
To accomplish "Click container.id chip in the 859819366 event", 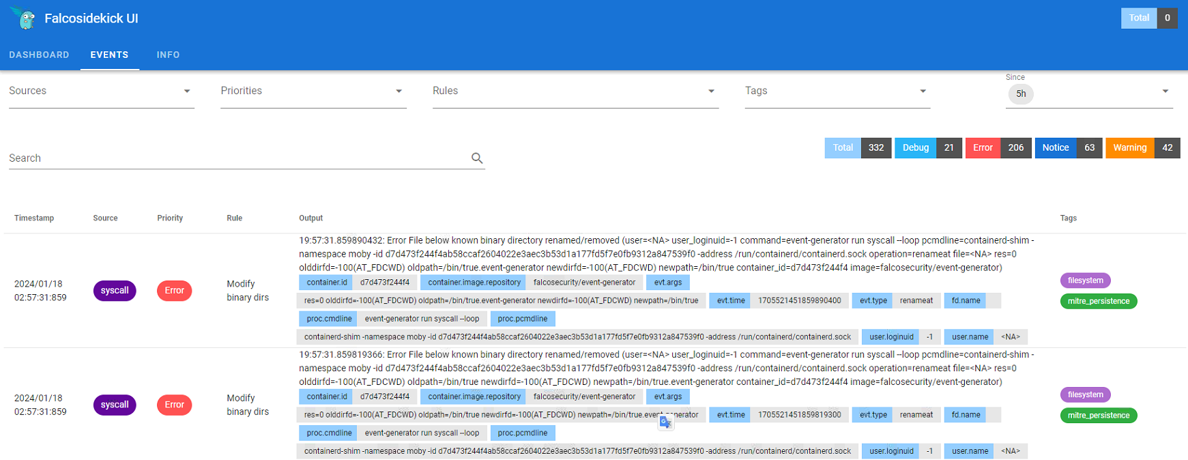I will pos(327,397).
